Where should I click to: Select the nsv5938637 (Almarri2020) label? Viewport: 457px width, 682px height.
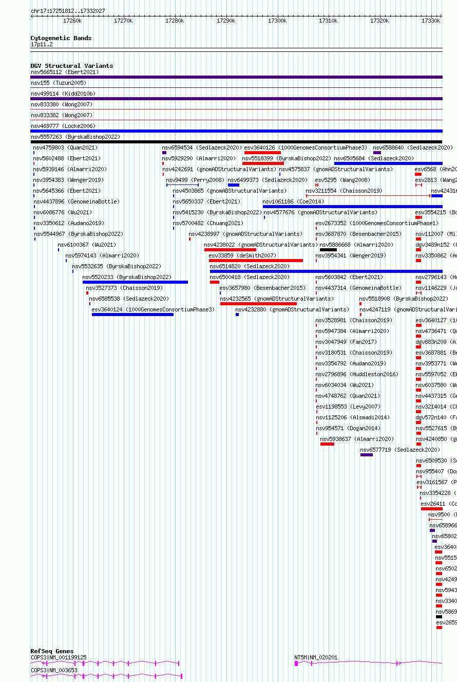tap(357, 439)
